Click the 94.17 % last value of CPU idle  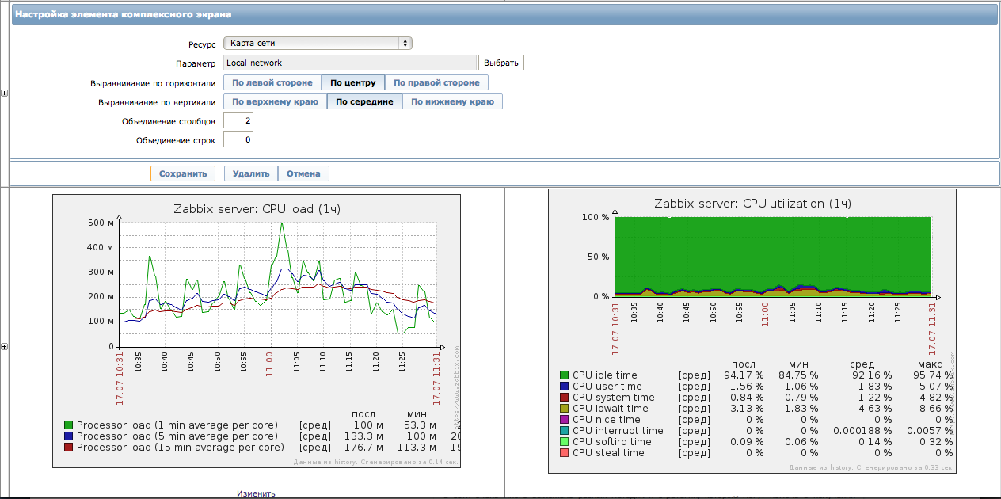[x=744, y=375]
